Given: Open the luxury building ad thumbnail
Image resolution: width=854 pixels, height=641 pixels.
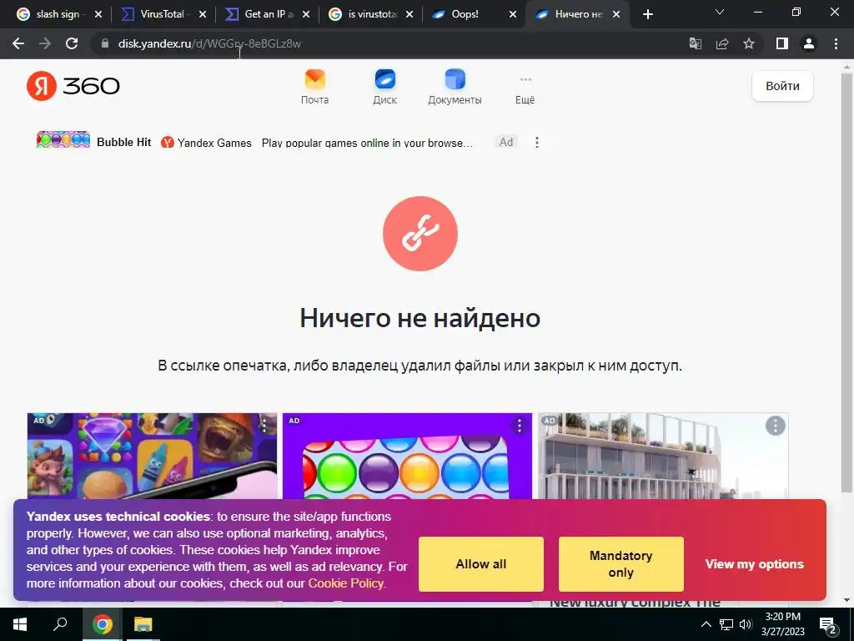Looking at the screenshot, I should click(x=663, y=456).
